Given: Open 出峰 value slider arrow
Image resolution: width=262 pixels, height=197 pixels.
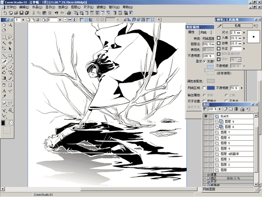Looking at the screenshot, I should [x=244, y=43].
